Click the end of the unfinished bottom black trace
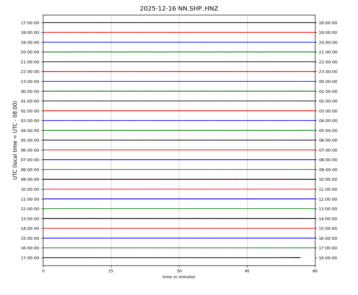The height and width of the screenshot is (295, 358). pos(300,257)
